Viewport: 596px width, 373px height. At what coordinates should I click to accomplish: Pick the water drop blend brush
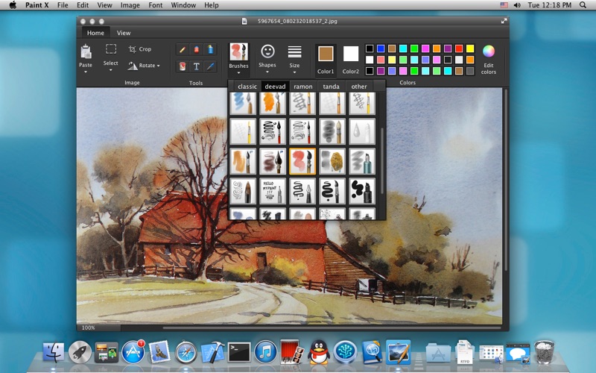point(362,131)
